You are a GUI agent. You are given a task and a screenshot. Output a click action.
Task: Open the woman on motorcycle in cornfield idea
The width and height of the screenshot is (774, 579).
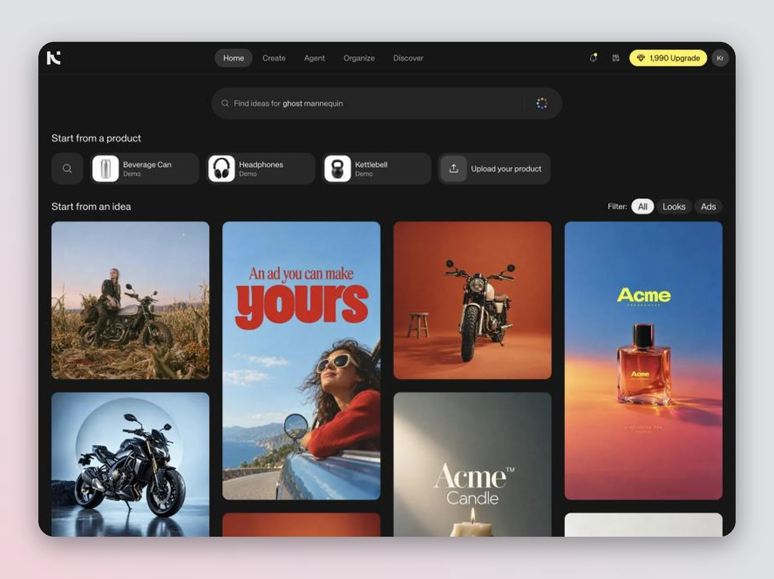[x=130, y=301]
